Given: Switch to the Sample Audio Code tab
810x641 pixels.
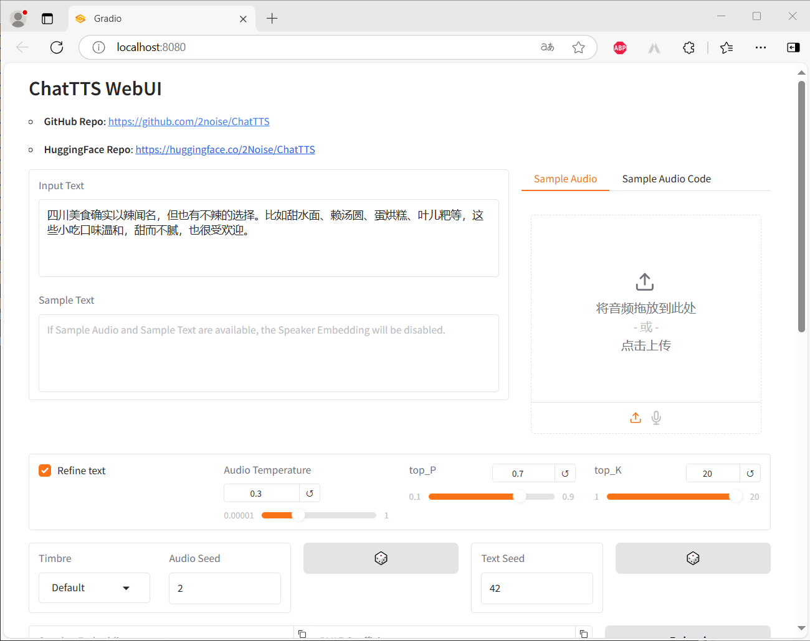Looking at the screenshot, I should [666, 179].
